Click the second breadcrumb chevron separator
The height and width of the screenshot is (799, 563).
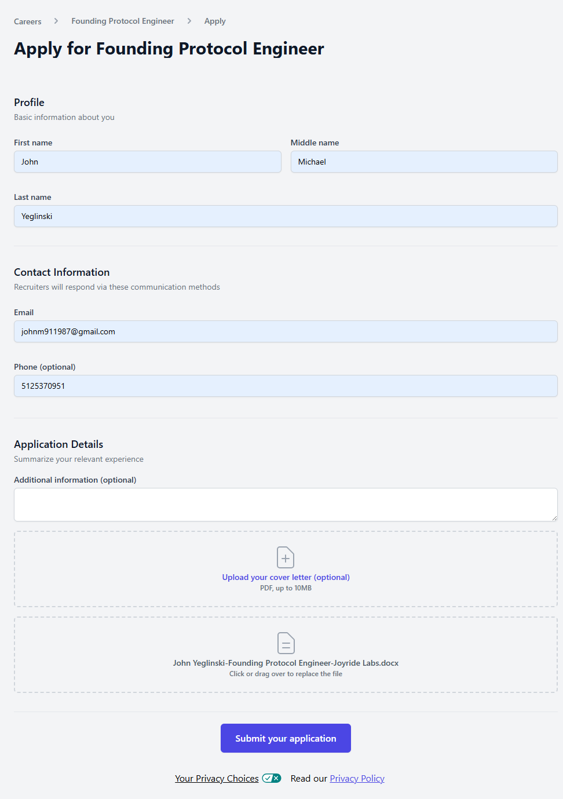[189, 21]
